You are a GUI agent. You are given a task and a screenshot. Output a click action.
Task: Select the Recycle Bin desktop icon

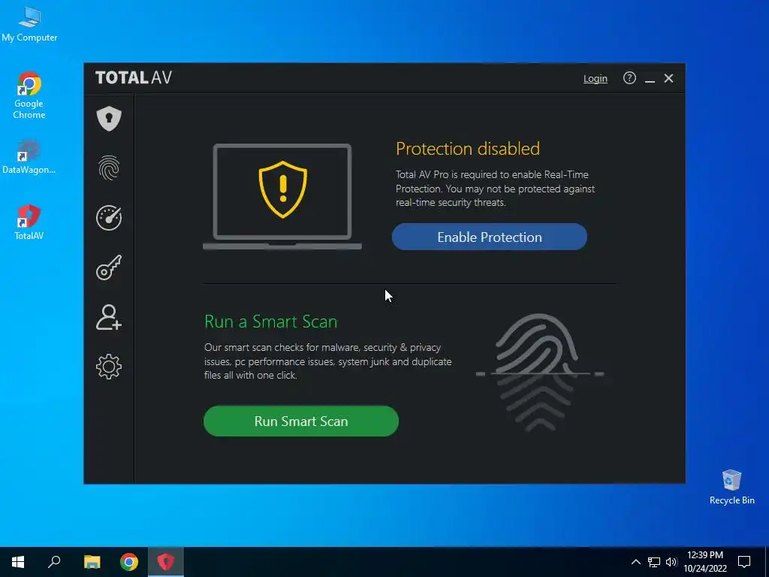tap(731, 487)
